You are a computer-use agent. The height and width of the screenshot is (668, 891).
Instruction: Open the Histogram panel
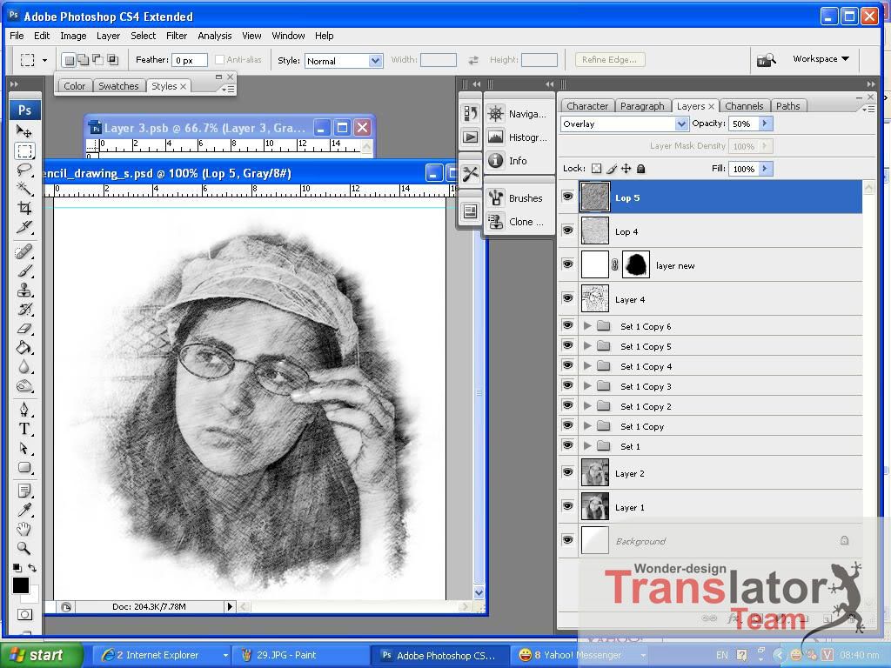pyautogui.click(x=519, y=137)
